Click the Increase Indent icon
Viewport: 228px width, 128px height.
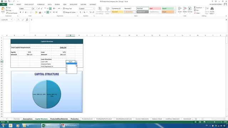pos(57,12)
